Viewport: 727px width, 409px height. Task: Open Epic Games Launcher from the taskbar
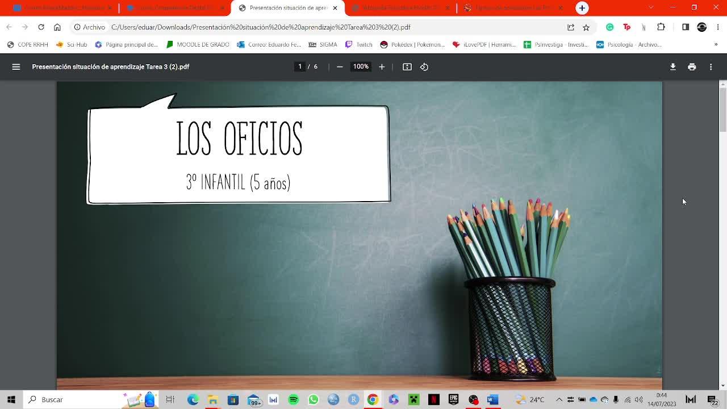(453, 400)
